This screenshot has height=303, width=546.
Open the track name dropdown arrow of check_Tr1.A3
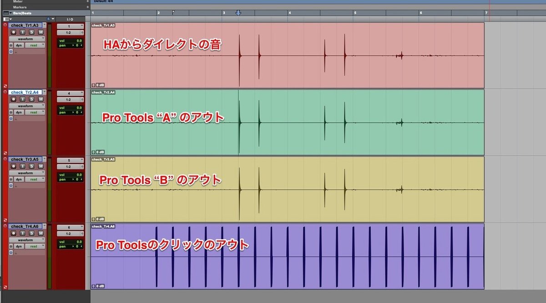[x=45, y=25]
